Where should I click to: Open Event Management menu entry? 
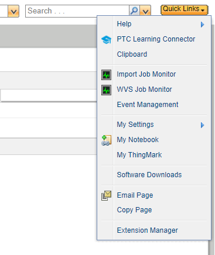[148, 105]
